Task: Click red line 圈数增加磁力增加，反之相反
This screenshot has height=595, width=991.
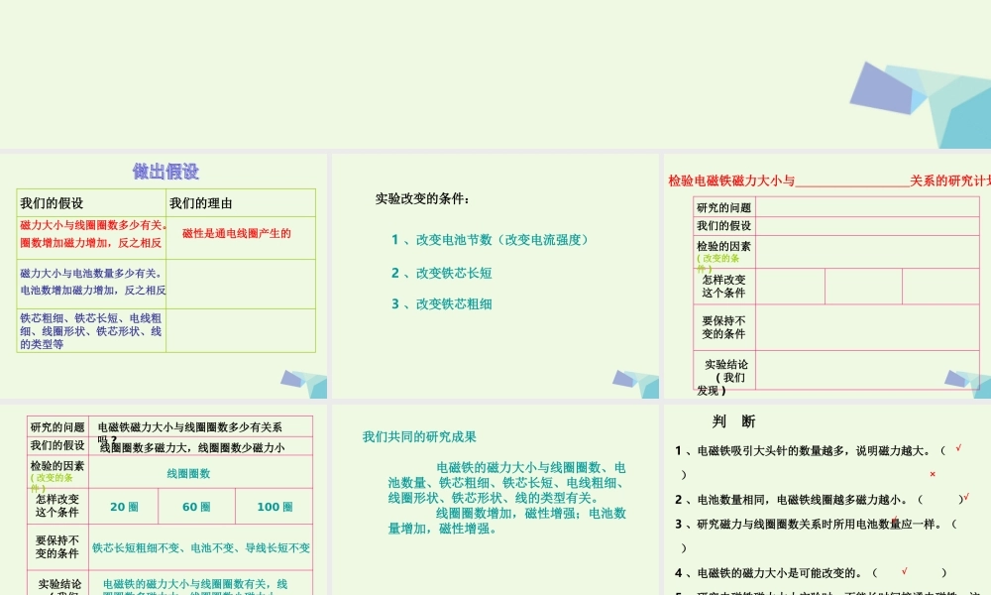Action: [91, 243]
